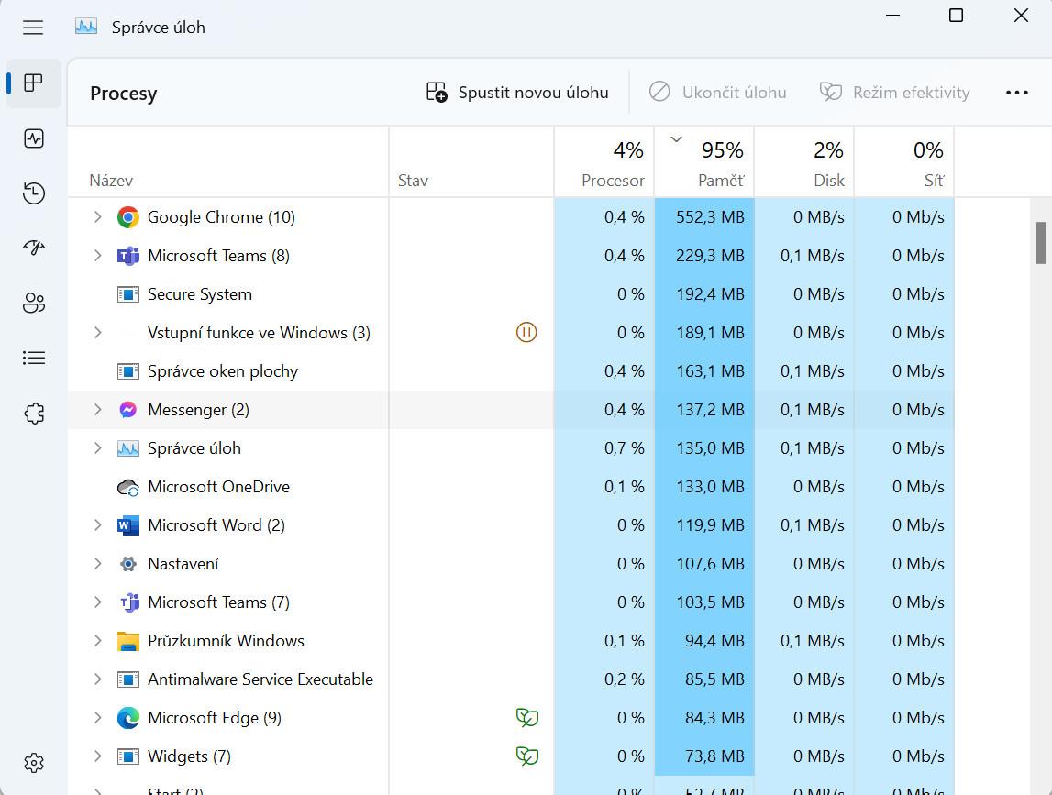Image resolution: width=1052 pixels, height=795 pixels.
Task: Expand the Nastavení process group
Action: tap(98, 564)
